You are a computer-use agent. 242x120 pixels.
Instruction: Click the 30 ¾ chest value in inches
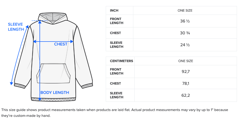click(185, 33)
